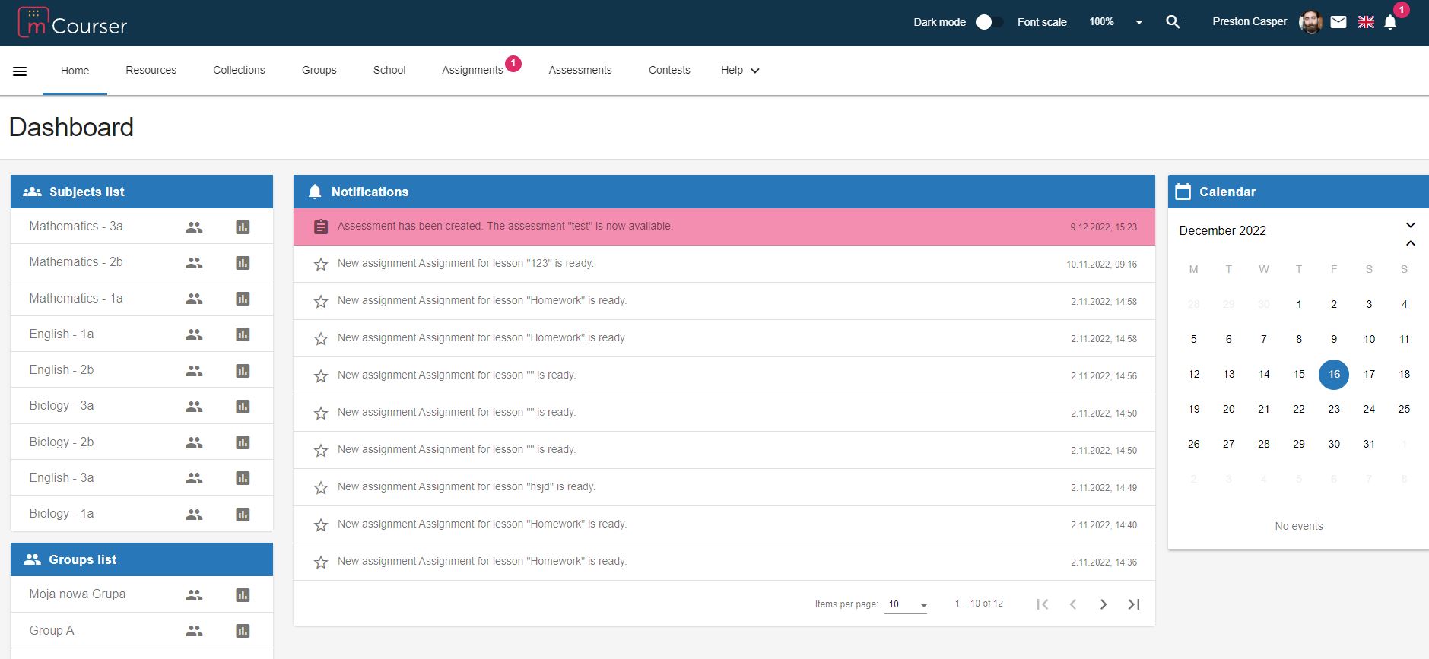Screen dimensions: 1429x659
Task: Open members icon for Mathematics - 1a
Action: tap(195, 299)
